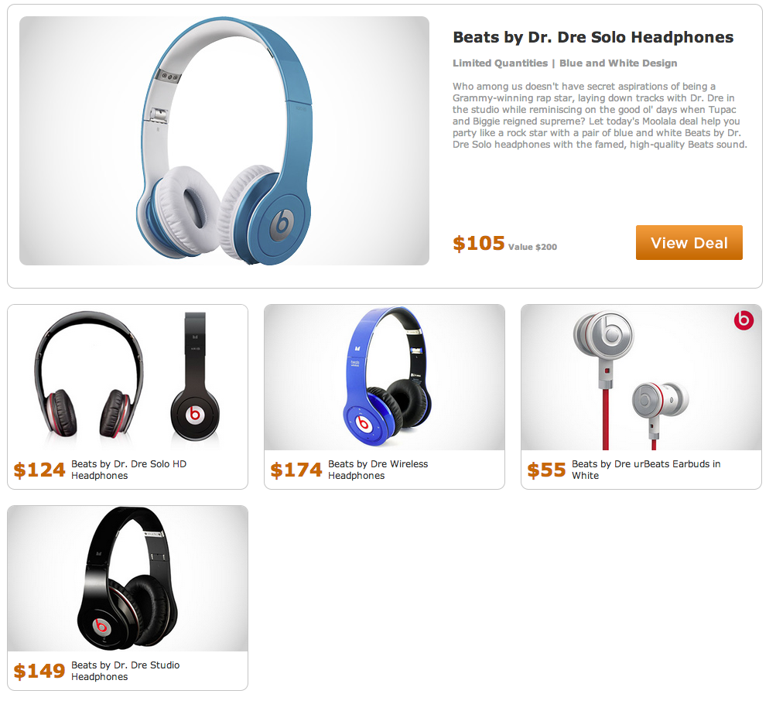Viewport: 776px width, 711px height.
Task: Click the Beats by Dr. Dre Solo HD Headphones label
Action: pyautogui.click(x=128, y=470)
